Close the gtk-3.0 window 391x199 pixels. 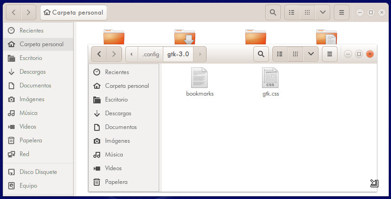370,54
